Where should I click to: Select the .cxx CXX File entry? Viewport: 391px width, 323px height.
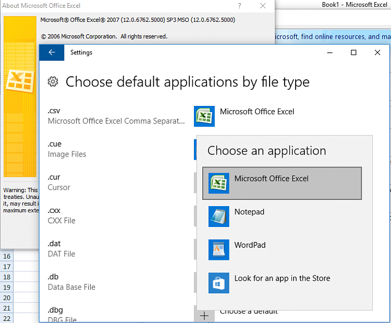pyautogui.click(x=62, y=216)
